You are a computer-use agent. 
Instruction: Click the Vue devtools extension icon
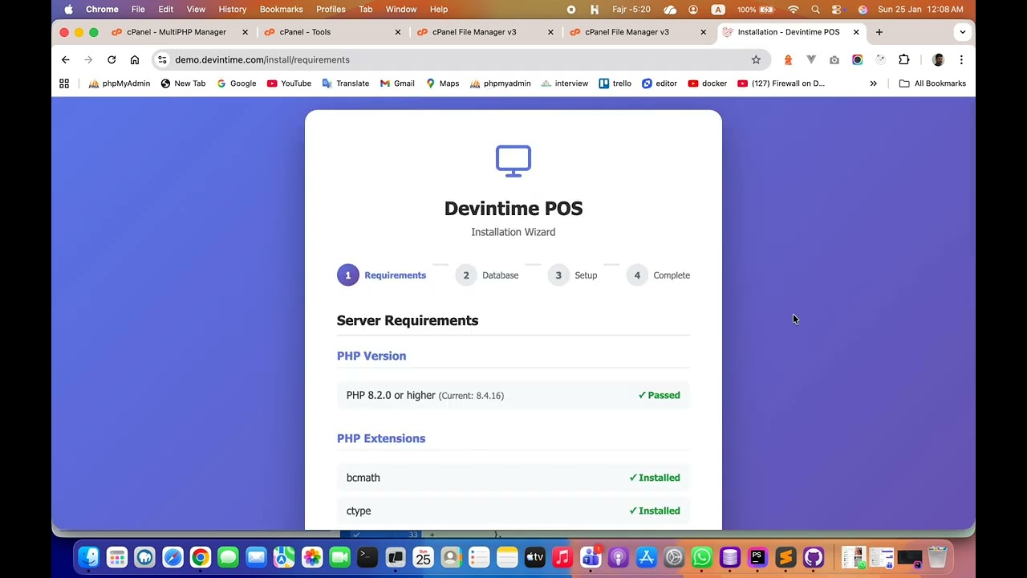click(x=811, y=59)
